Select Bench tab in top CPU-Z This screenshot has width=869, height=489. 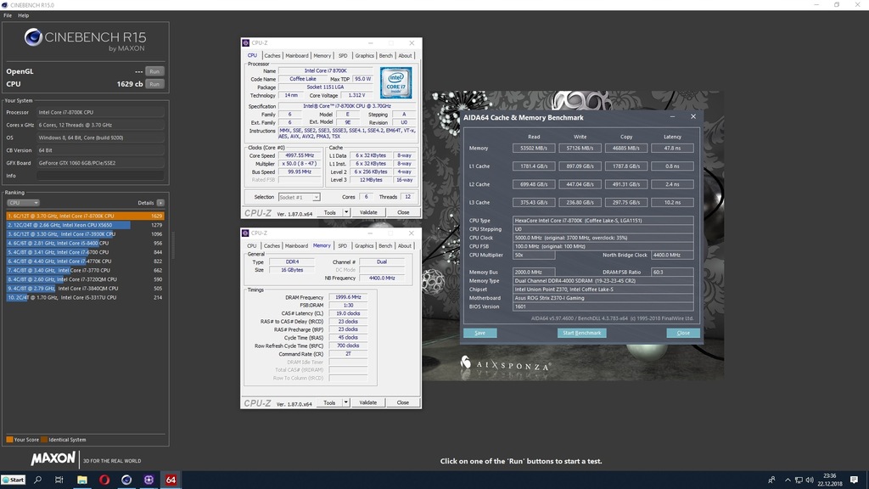click(x=386, y=55)
